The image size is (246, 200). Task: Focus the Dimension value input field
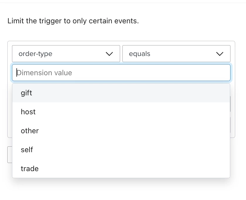(x=121, y=73)
